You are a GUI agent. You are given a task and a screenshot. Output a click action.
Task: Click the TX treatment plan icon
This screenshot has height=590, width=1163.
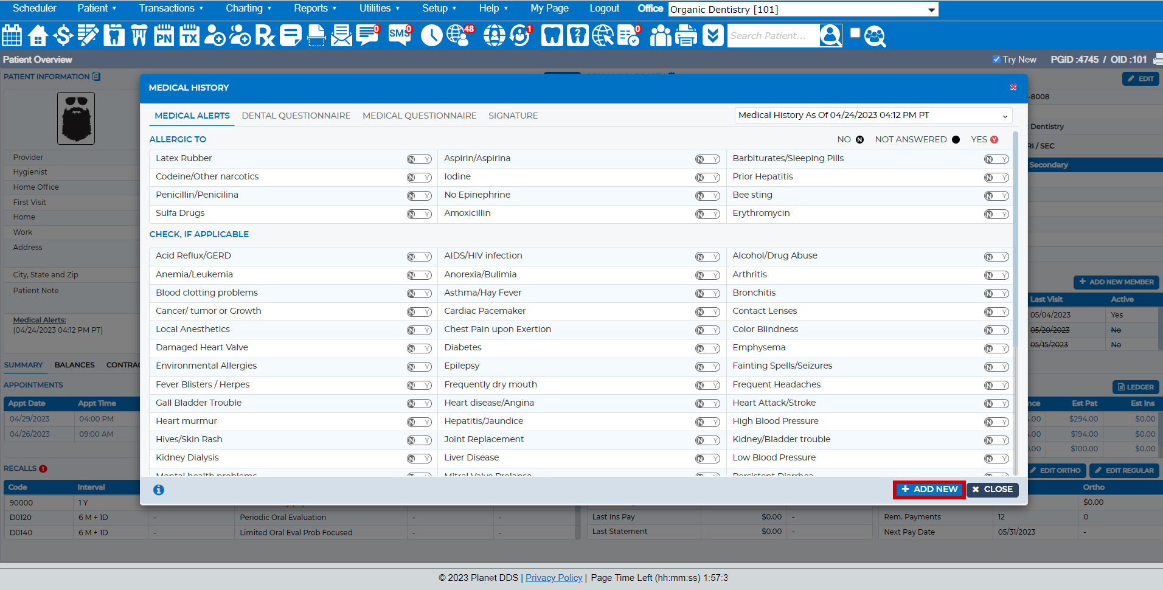[x=189, y=35]
